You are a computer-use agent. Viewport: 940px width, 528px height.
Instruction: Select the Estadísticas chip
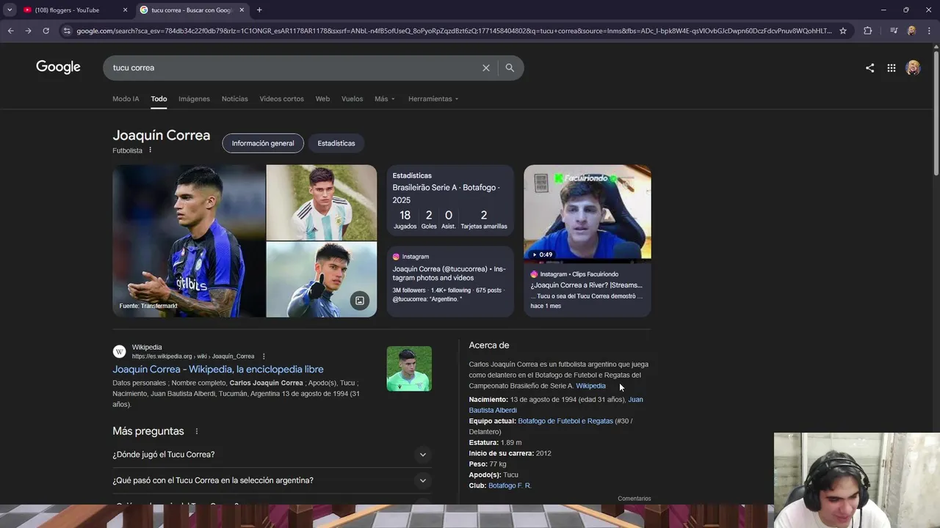click(336, 143)
